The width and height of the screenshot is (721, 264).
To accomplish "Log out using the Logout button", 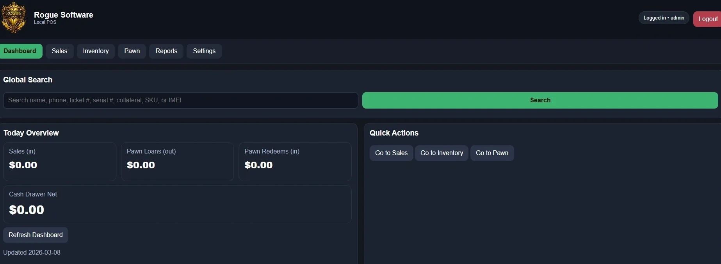I will point(707,19).
